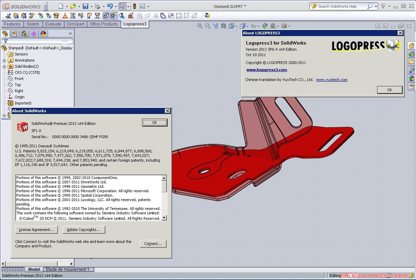Click the Edit Appearance color ball icon
Screen dimensions: 416x280
click(265, 26)
